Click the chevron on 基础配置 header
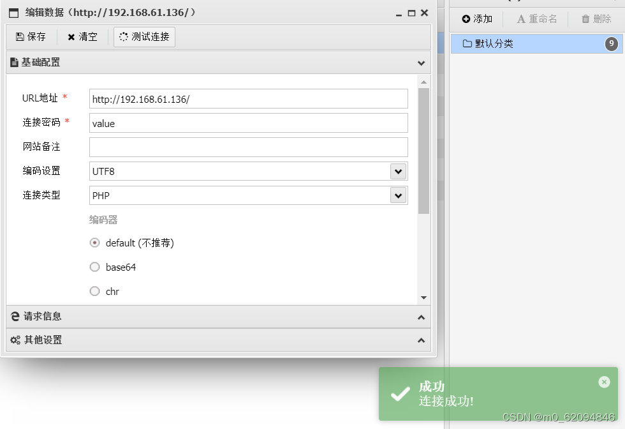 (x=421, y=63)
